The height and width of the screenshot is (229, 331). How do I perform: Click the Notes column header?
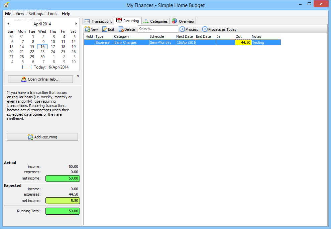point(256,36)
